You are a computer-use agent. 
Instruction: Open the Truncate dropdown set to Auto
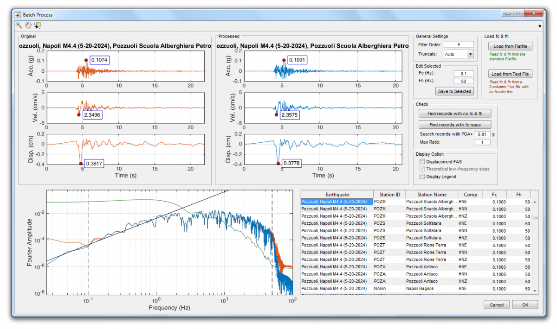[458, 54]
